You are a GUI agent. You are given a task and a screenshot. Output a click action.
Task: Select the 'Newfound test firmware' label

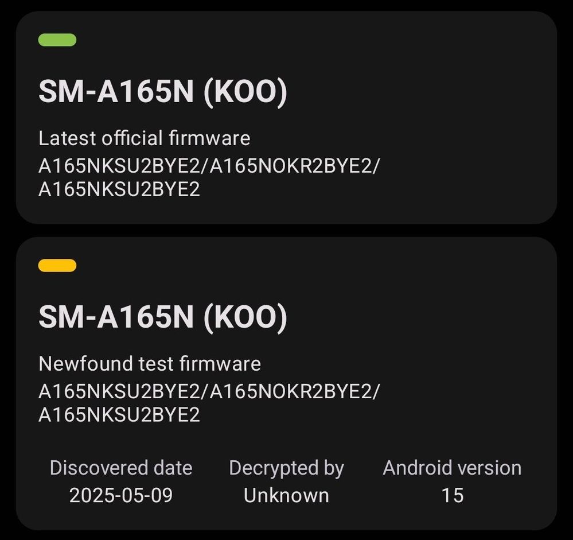[150, 364]
